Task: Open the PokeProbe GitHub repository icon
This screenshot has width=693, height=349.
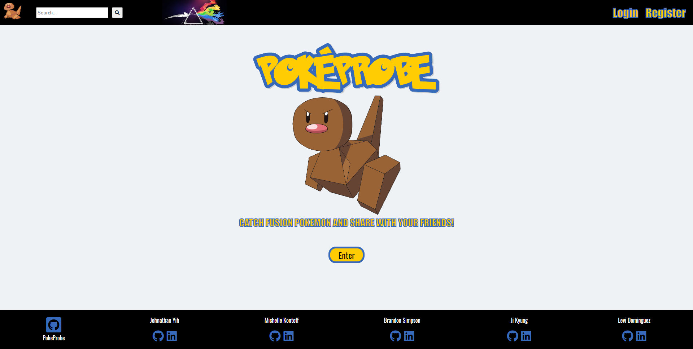Action: point(54,325)
